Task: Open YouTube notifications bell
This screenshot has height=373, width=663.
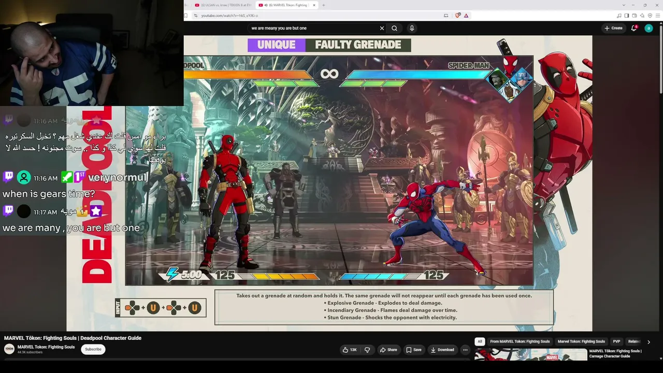Action: tap(634, 28)
